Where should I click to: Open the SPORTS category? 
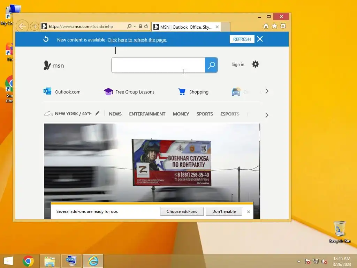click(204, 114)
